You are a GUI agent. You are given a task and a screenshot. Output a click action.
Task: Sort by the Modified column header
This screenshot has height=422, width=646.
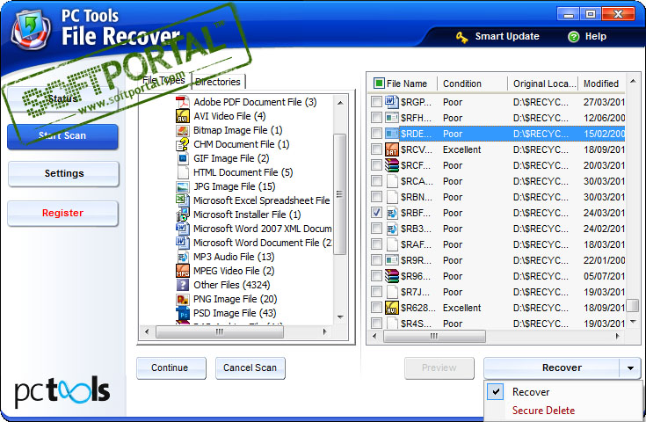click(601, 84)
